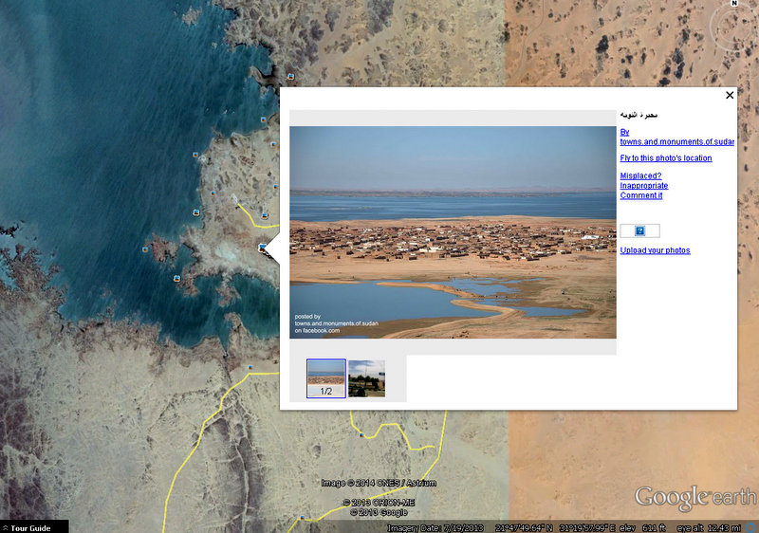
Task: Report photo via 'Misplaced?' link
Action: (x=640, y=175)
